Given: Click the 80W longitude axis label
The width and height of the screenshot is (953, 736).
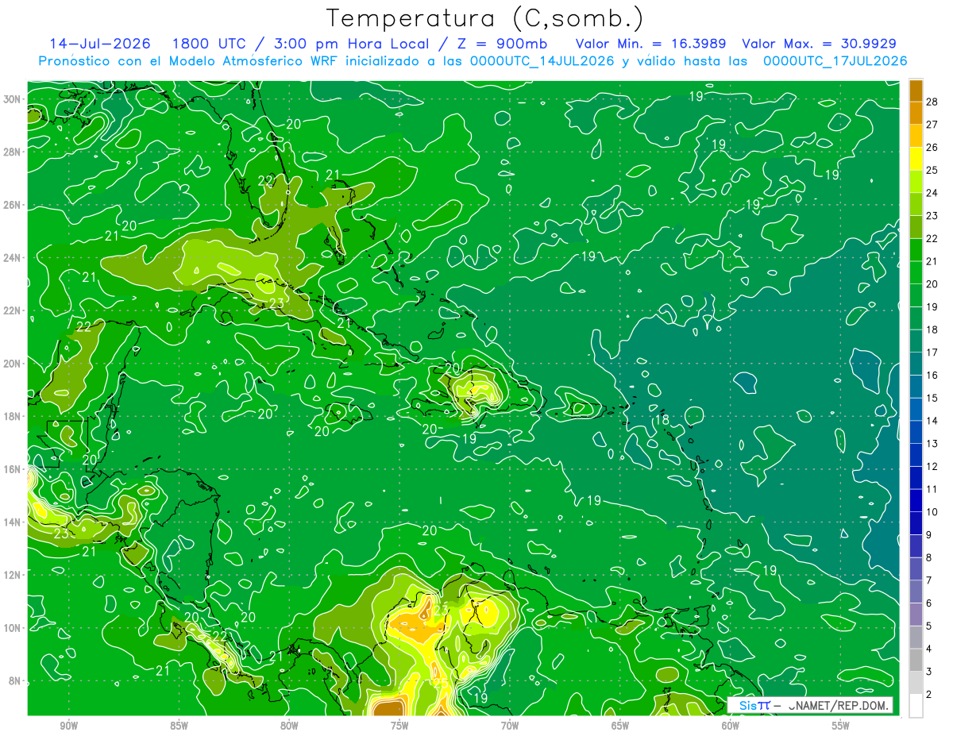Looking at the screenshot, I should pyautogui.click(x=289, y=726).
